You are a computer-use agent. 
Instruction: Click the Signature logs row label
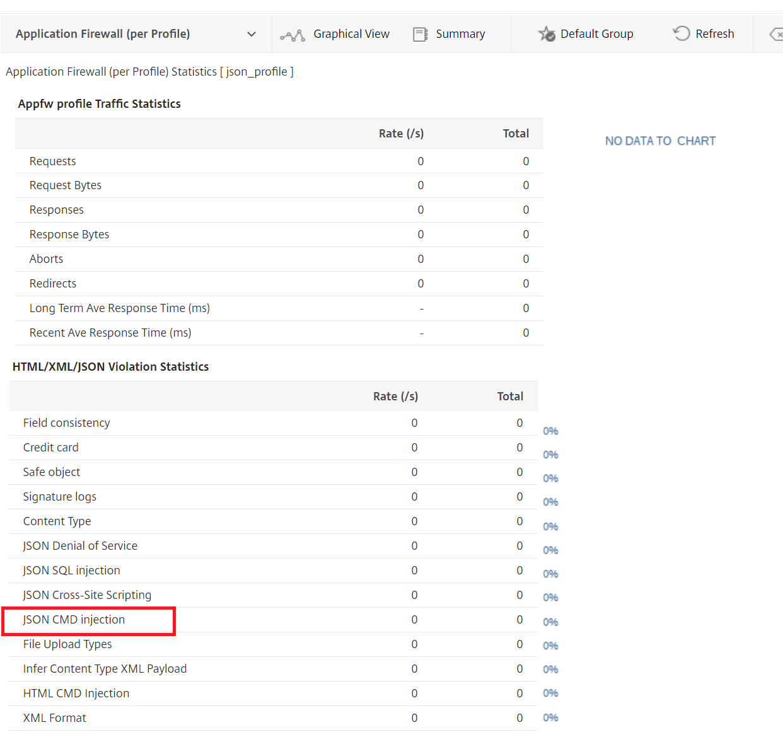(60, 497)
